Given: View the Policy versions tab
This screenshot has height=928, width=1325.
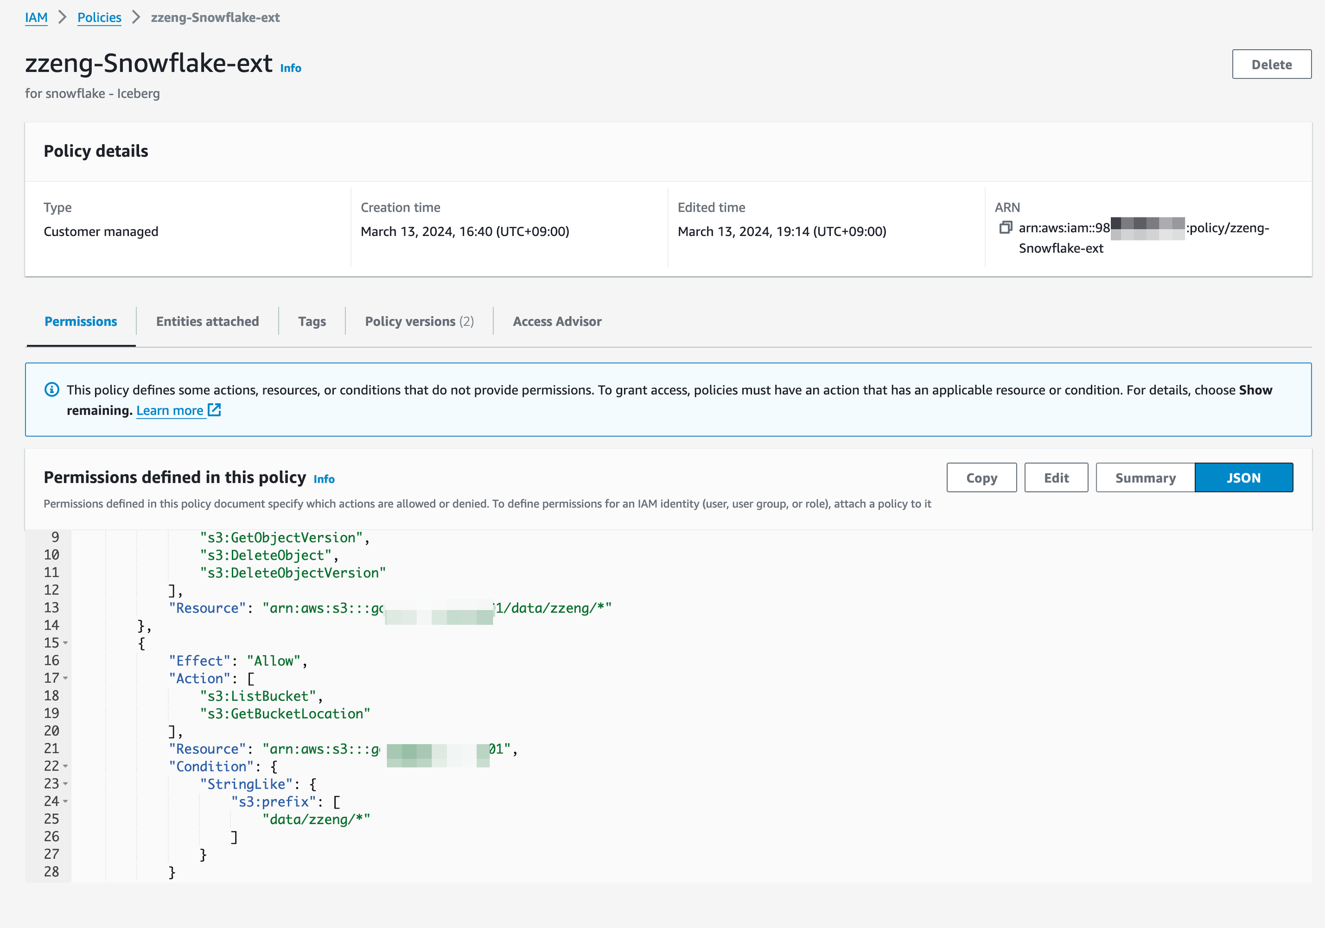Looking at the screenshot, I should point(419,321).
